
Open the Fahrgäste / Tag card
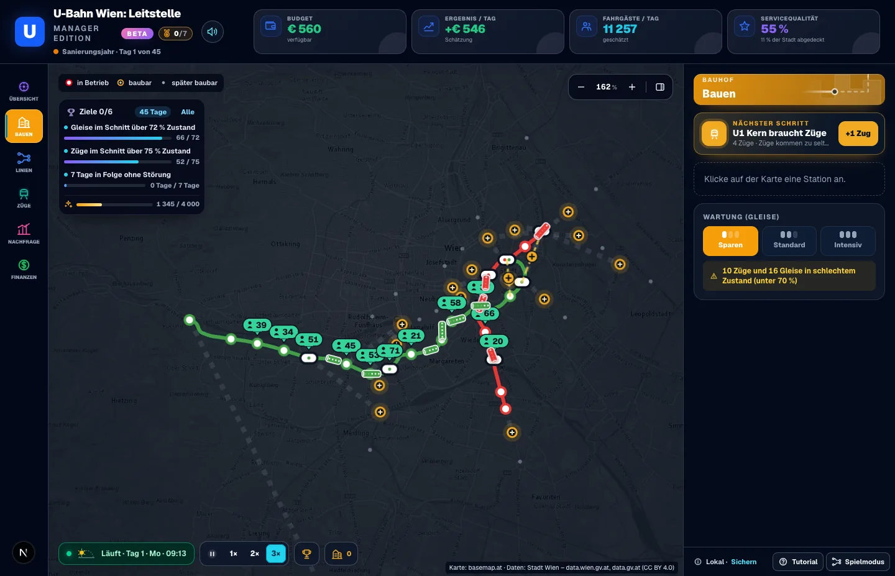(646, 32)
